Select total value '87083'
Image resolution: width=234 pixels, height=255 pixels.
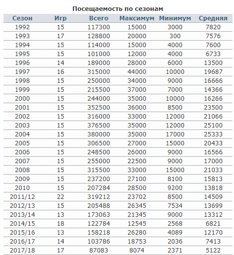(99, 251)
